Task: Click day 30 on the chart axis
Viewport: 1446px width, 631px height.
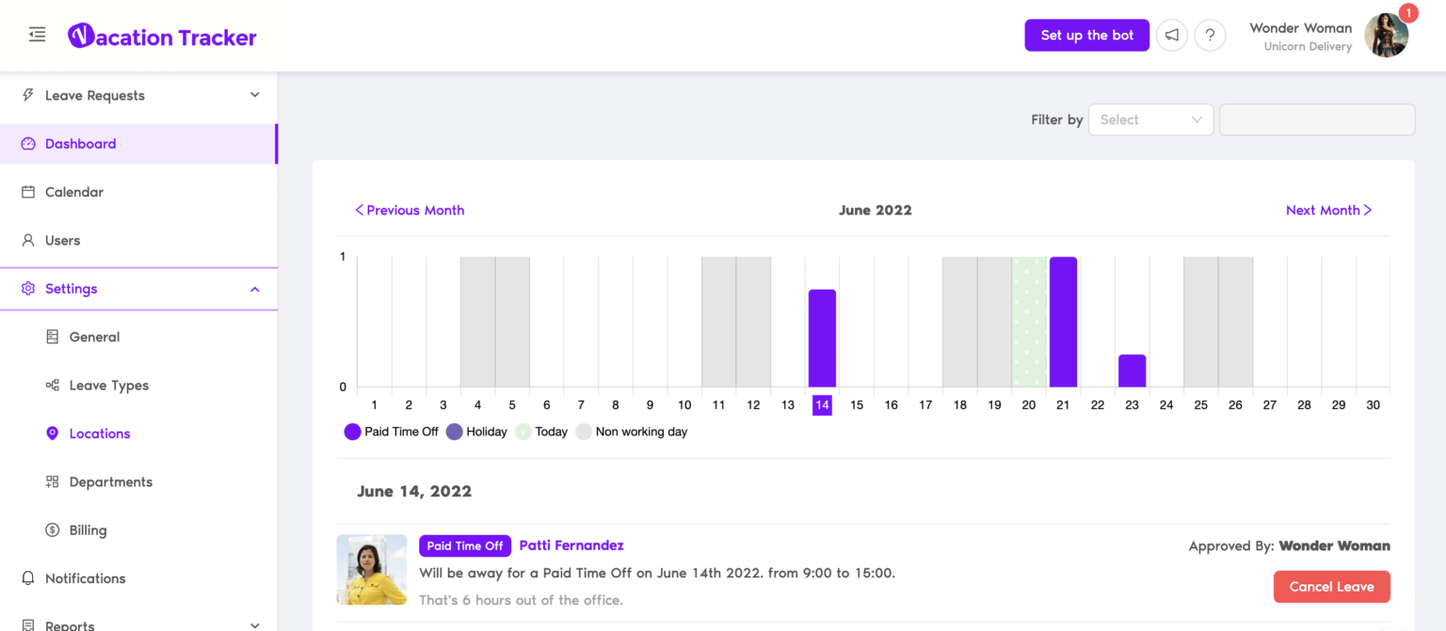Action: point(1373,404)
